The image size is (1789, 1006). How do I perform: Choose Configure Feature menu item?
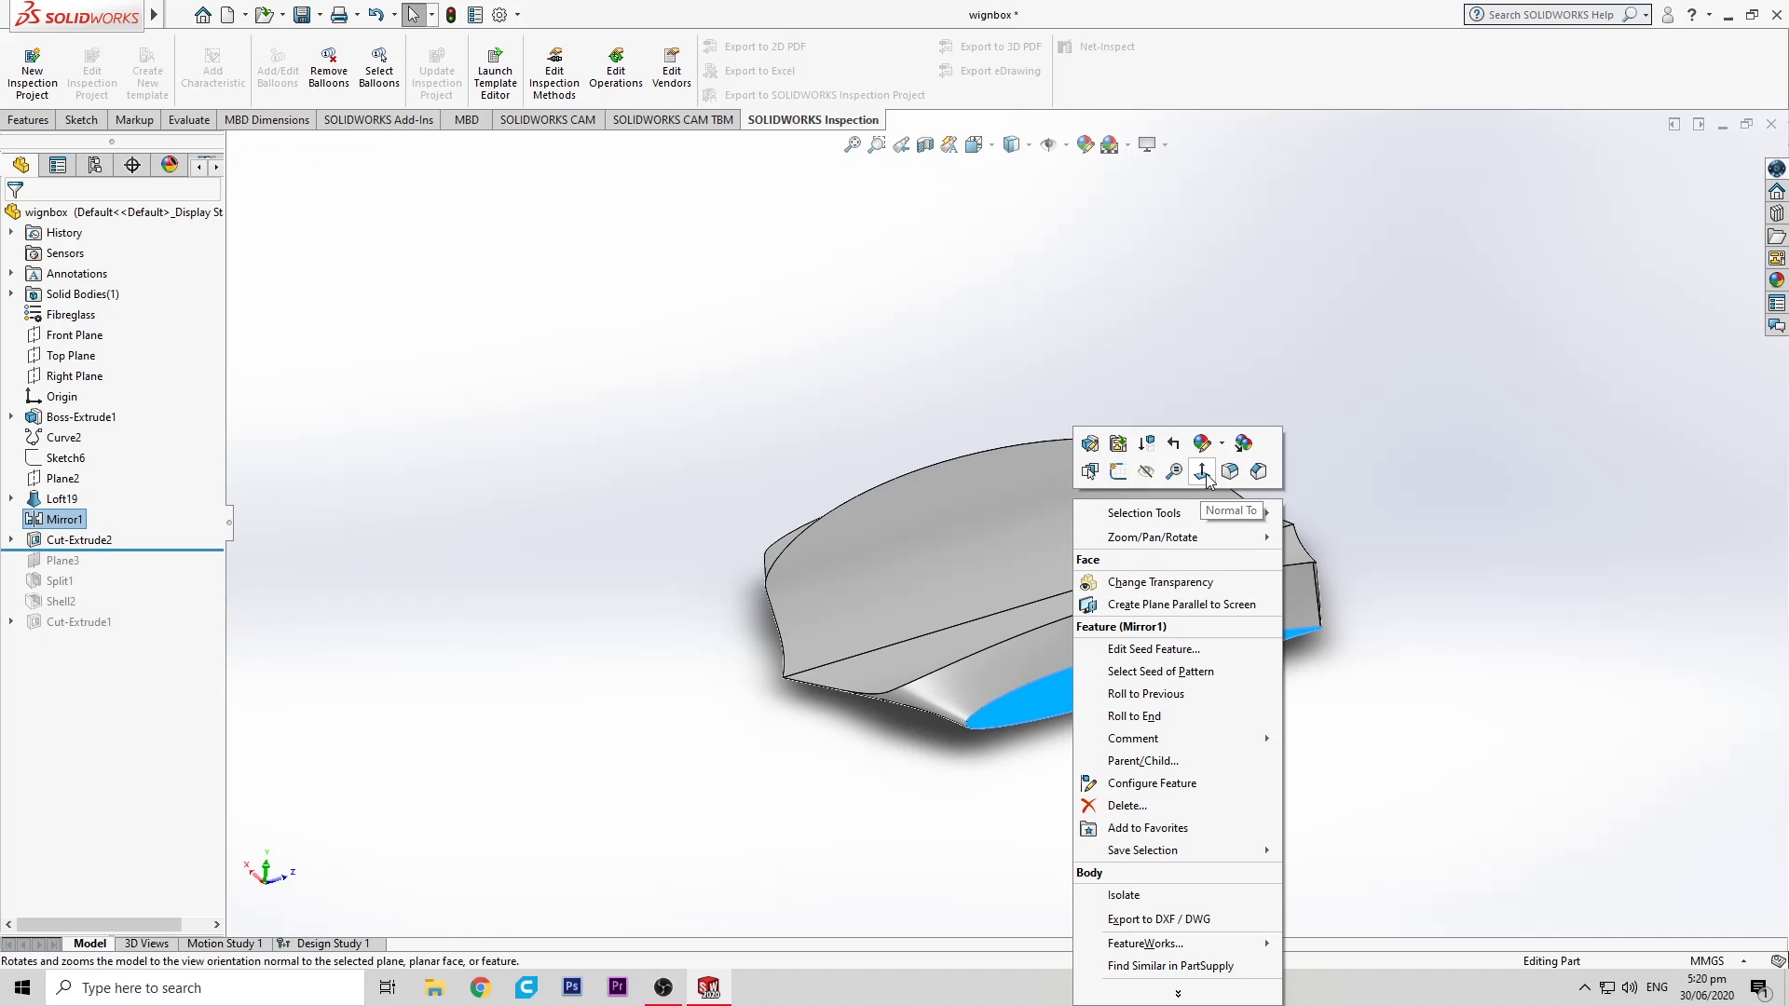(x=1152, y=783)
